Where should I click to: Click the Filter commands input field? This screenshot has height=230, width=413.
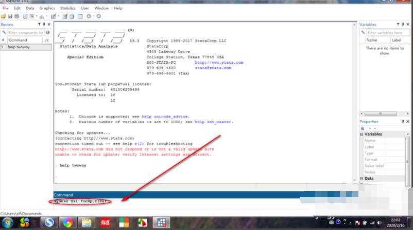26,33
